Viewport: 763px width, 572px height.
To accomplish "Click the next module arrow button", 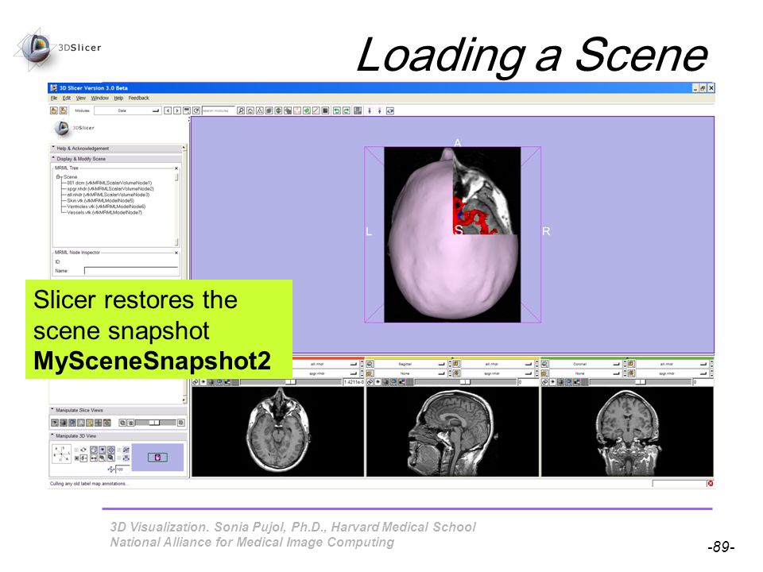I will coord(177,110).
